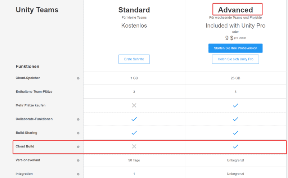Select the Advanced plan heading
Image resolution: width=288 pixels, height=178 pixels.
tap(235, 10)
